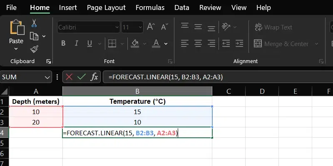Click the Cut scissors icon
The image size is (333, 166).
click(x=34, y=23)
